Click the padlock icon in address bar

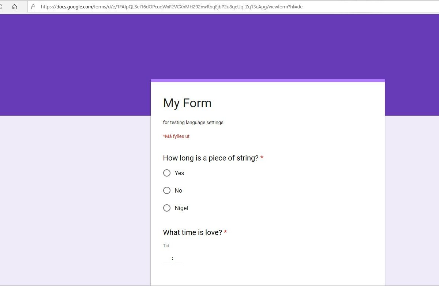(33, 7)
